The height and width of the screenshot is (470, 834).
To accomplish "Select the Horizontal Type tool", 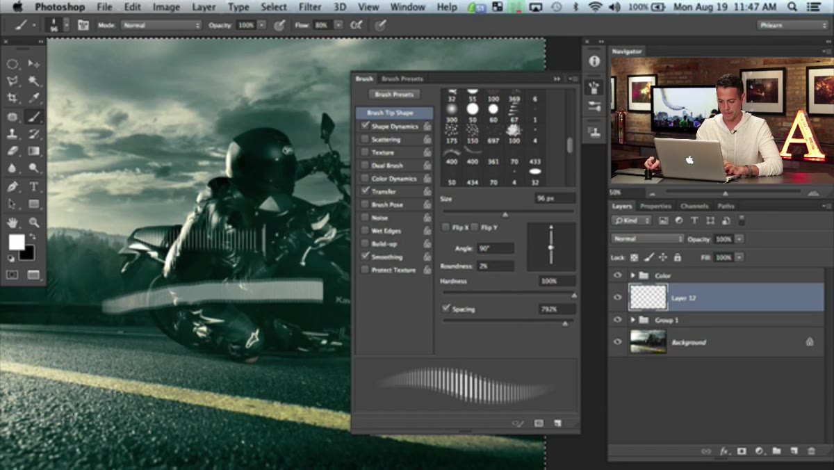I will tap(33, 186).
